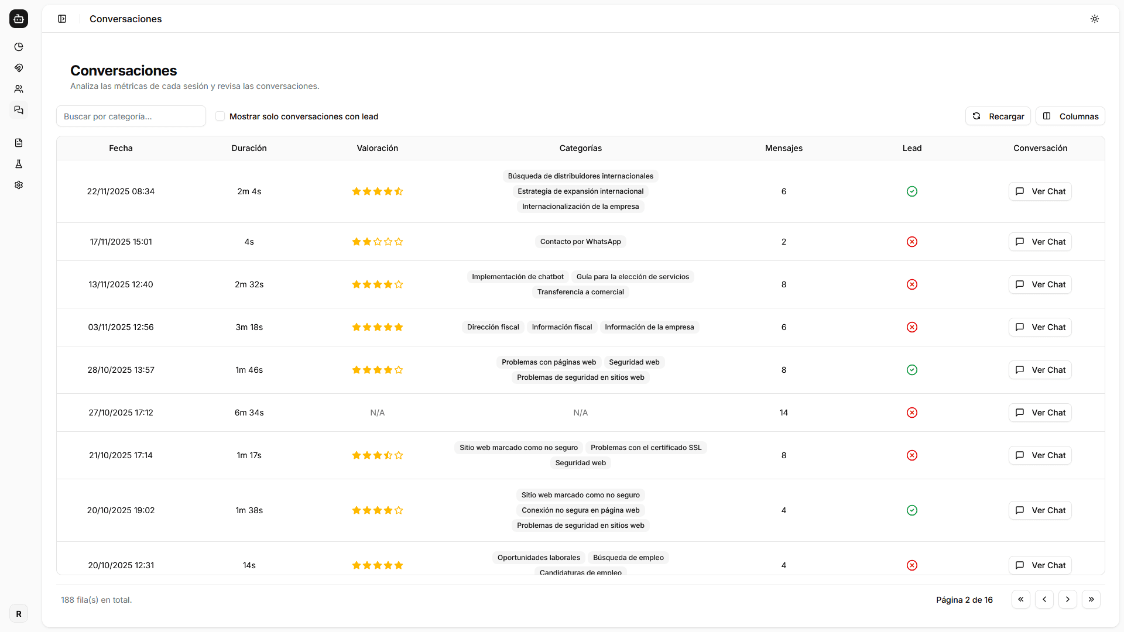Select the Conversaciones chat bubbles icon

pyautogui.click(x=19, y=110)
